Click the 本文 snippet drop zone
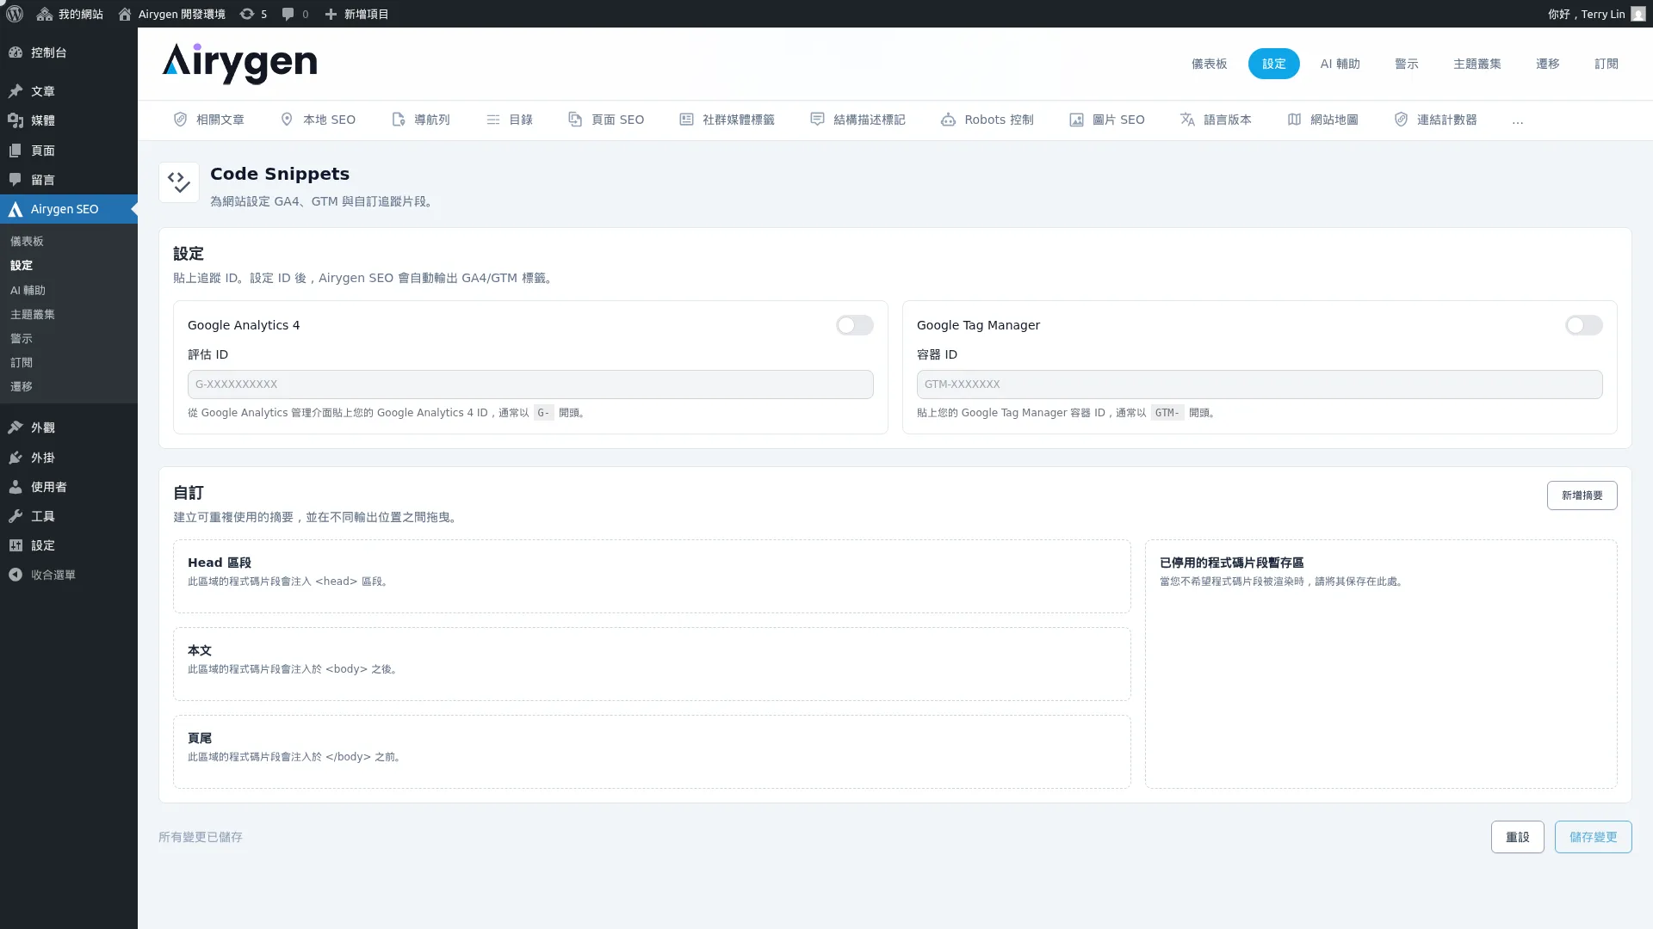The width and height of the screenshot is (1653, 929). [652, 664]
